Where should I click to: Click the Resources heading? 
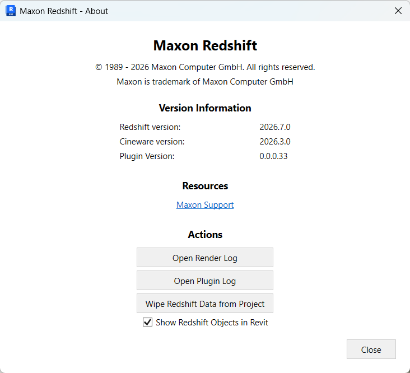tap(205, 186)
